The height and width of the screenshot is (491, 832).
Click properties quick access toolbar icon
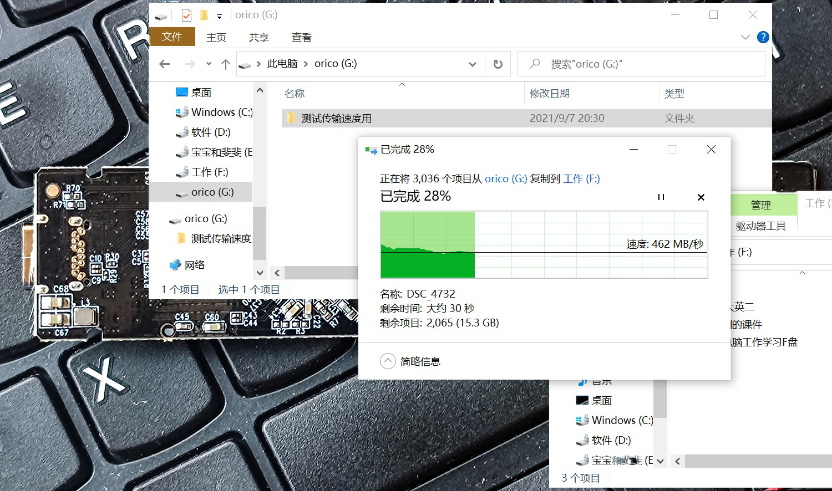tap(186, 16)
